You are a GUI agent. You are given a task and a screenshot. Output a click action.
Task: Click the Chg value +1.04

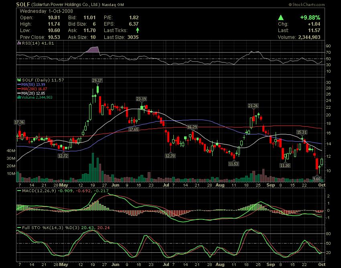[x=314, y=24]
